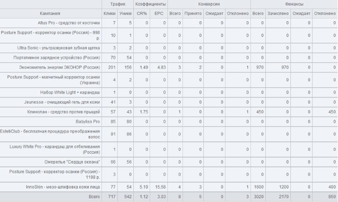338x202 pixels.
Task: Click the 1200 credited value for InnoSkin
Action: point(284,187)
